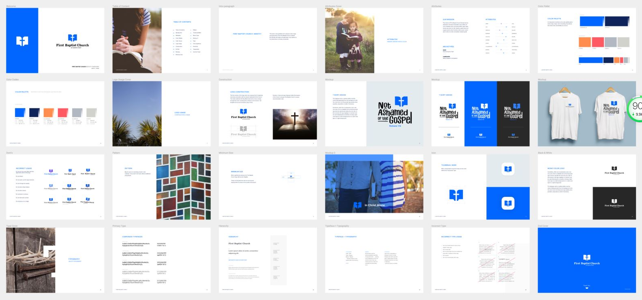This screenshot has width=642, height=300.
Task: Pick the large bright blue swatch in Color Pallet
Action: [x=592, y=21]
